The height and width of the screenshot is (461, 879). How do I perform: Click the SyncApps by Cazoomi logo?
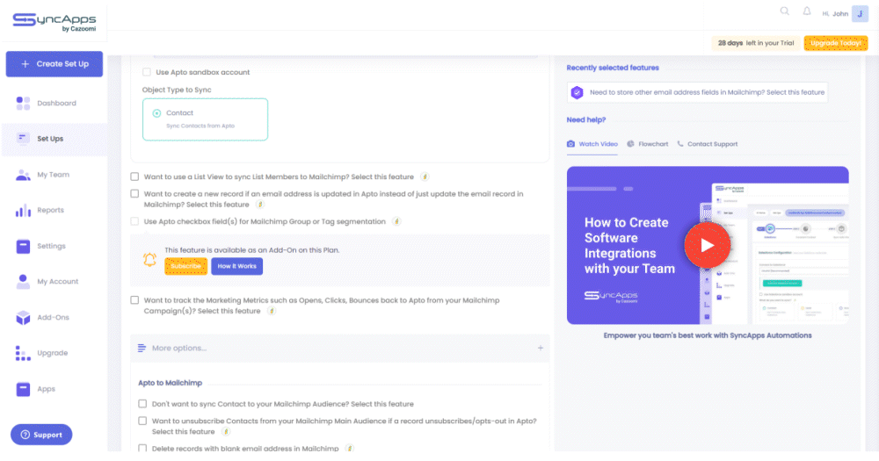tap(54, 22)
